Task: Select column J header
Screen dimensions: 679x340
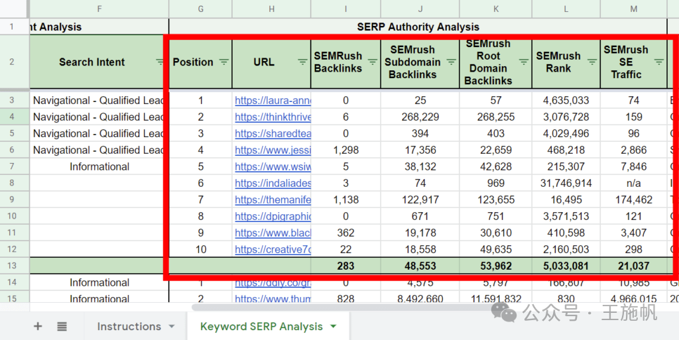Action: (x=420, y=9)
